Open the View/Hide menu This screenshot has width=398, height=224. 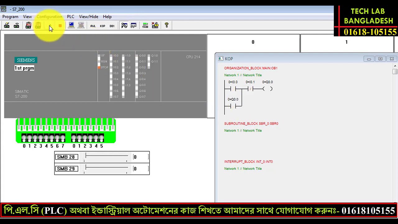pyautogui.click(x=89, y=16)
